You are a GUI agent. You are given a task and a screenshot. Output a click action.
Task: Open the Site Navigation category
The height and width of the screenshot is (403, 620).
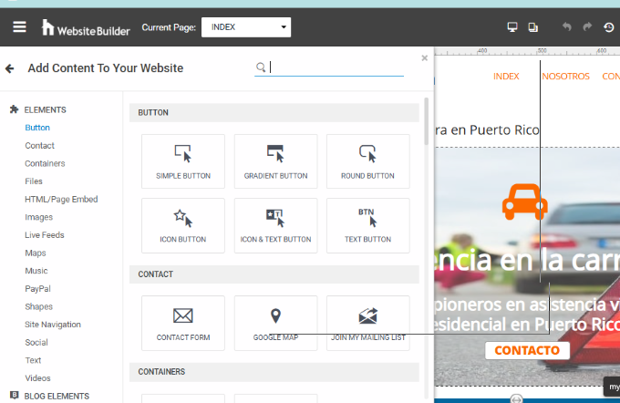53,325
